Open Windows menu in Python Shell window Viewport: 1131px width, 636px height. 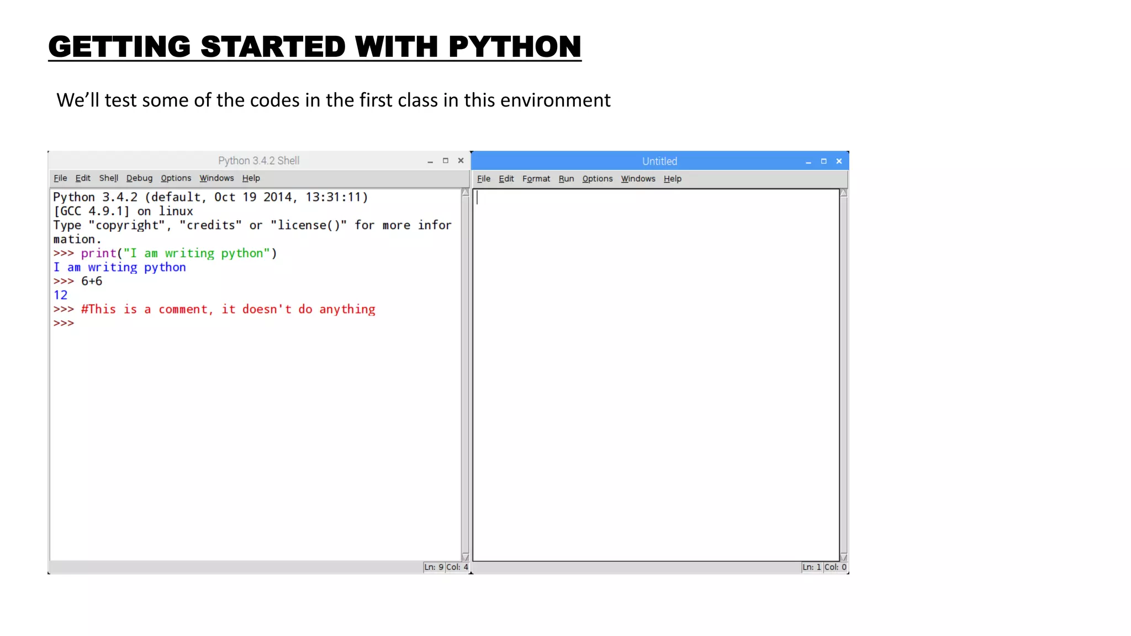pos(216,178)
